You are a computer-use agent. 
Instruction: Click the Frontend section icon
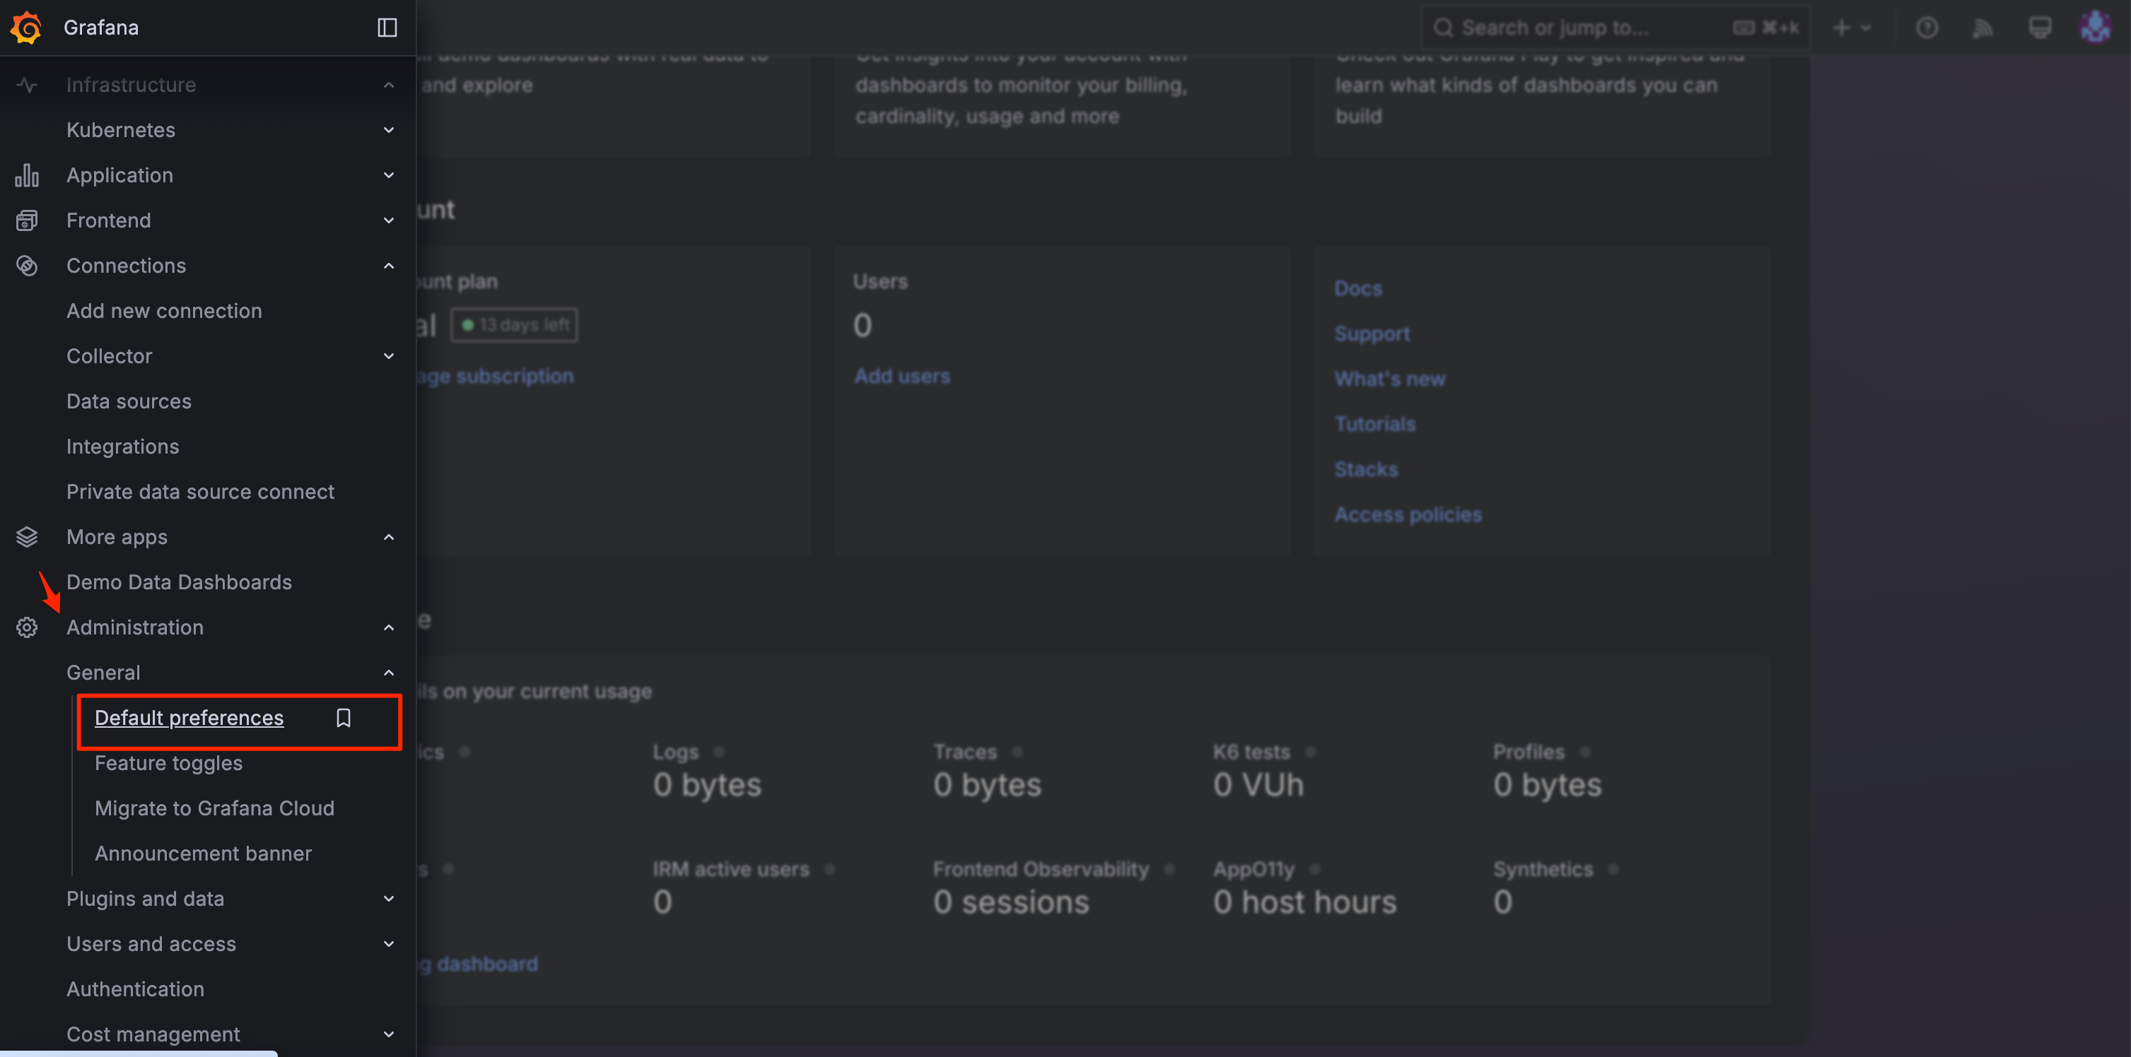click(26, 220)
